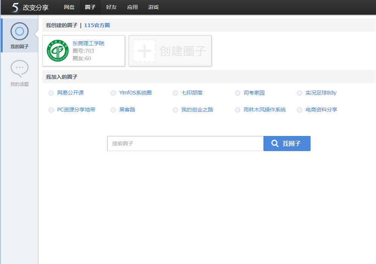Open the 东莞理工学院 circle link
The image size is (376, 264).
coord(88,43)
